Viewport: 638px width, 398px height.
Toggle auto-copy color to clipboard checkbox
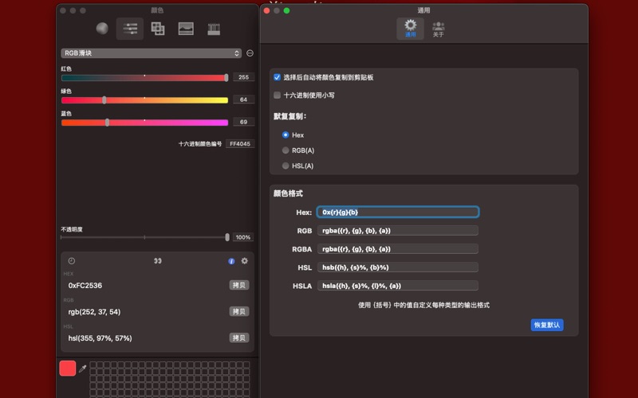[x=278, y=77]
